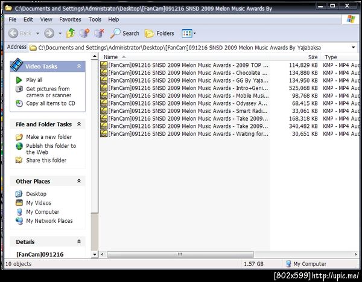Open the Back history dropdown arrow

[37, 34]
